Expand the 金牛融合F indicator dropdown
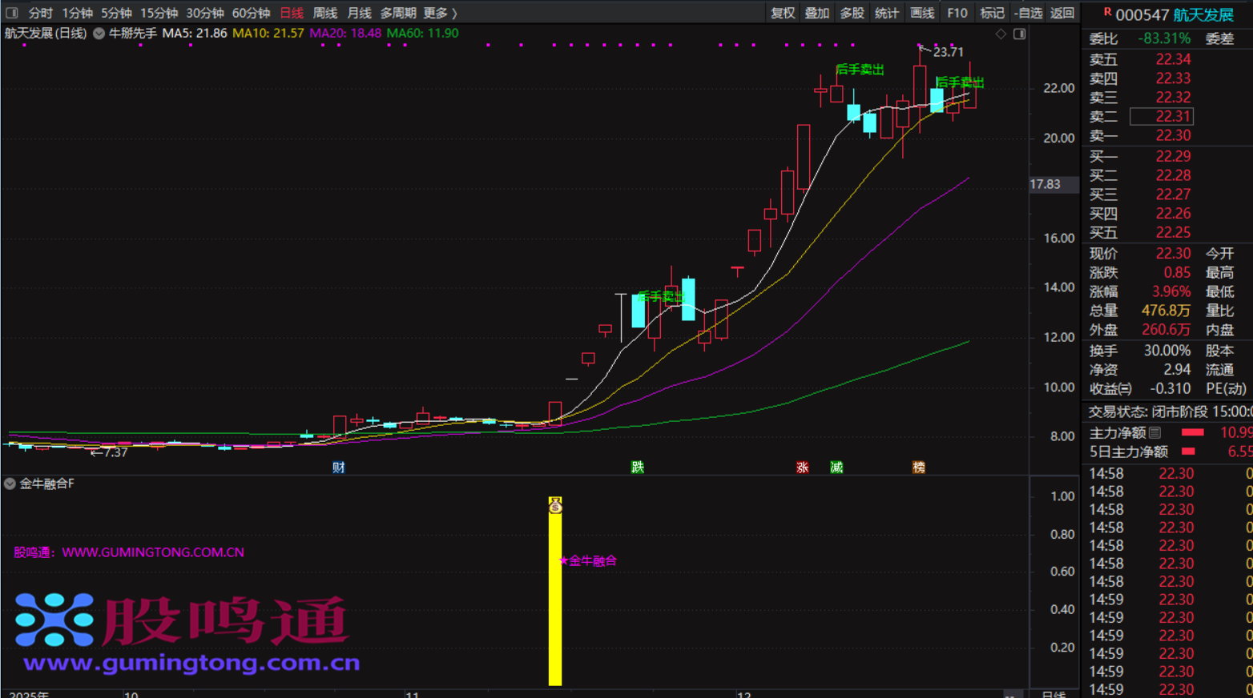The height and width of the screenshot is (698, 1253). [x=10, y=483]
